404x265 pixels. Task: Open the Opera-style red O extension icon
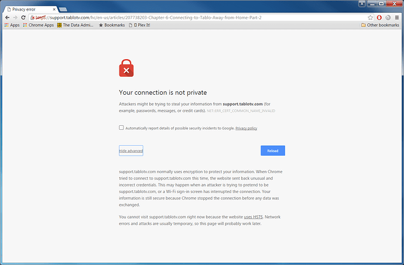(x=379, y=18)
